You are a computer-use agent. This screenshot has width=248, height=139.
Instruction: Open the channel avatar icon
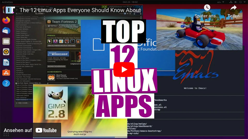pos(10,10)
